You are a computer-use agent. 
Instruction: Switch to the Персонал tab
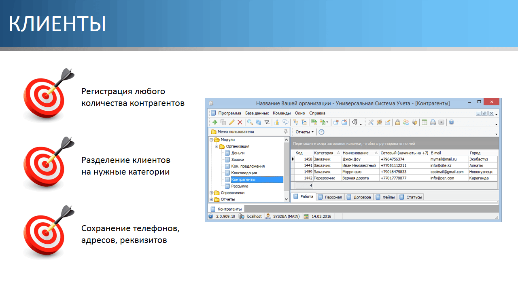(x=330, y=197)
